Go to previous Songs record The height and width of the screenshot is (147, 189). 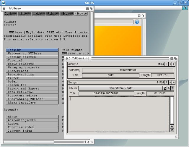click(170, 82)
